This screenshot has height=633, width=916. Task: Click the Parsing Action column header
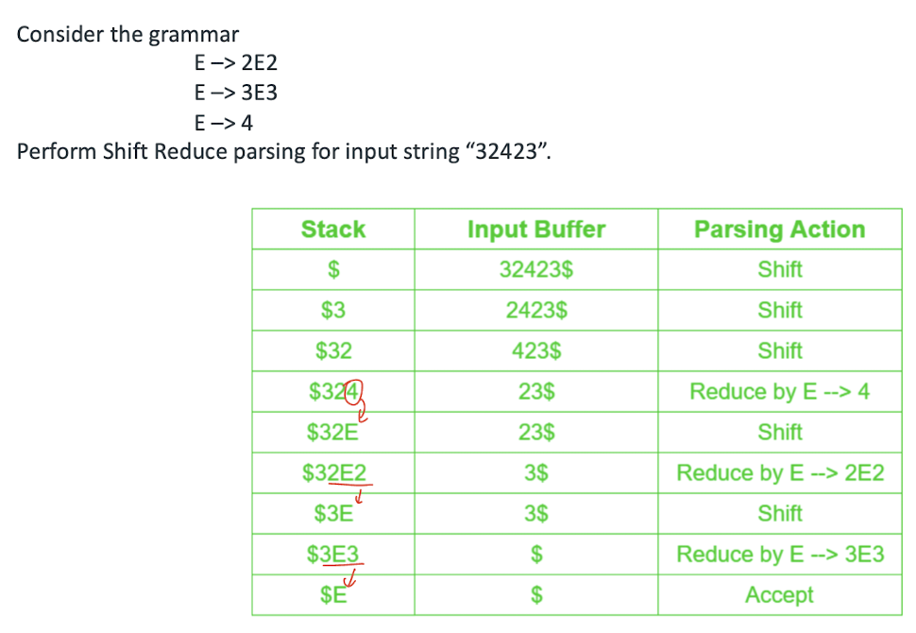pyautogui.click(x=779, y=230)
